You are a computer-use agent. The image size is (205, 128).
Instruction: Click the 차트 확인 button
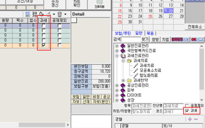point(77,4)
